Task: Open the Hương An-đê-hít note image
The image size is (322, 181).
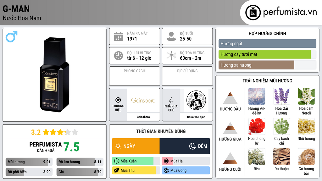Action: [257, 96]
